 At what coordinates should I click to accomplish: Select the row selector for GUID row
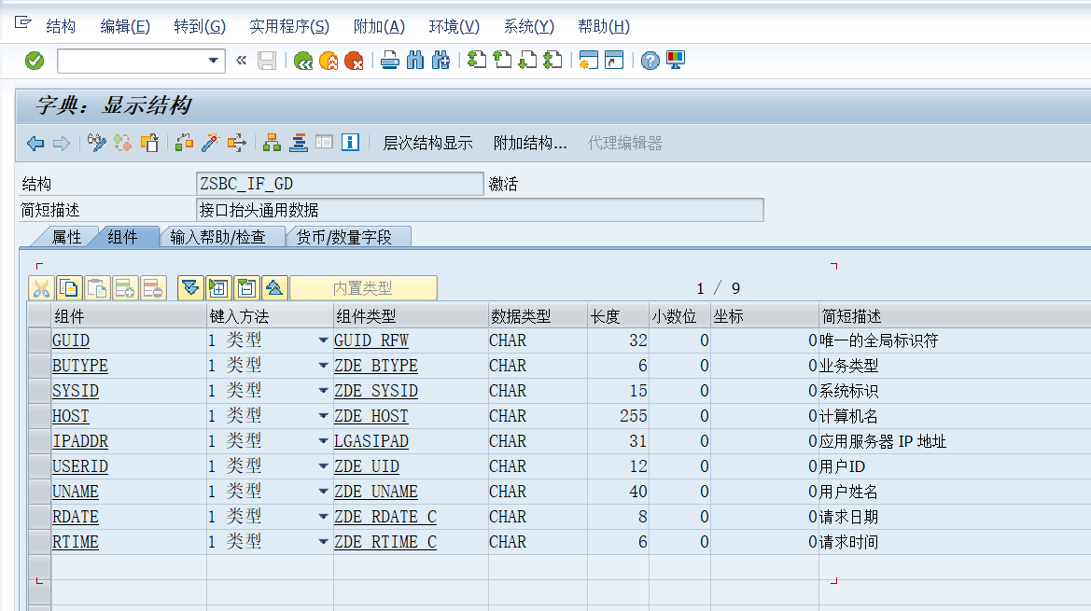pyautogui.click(x=39, y=340)
